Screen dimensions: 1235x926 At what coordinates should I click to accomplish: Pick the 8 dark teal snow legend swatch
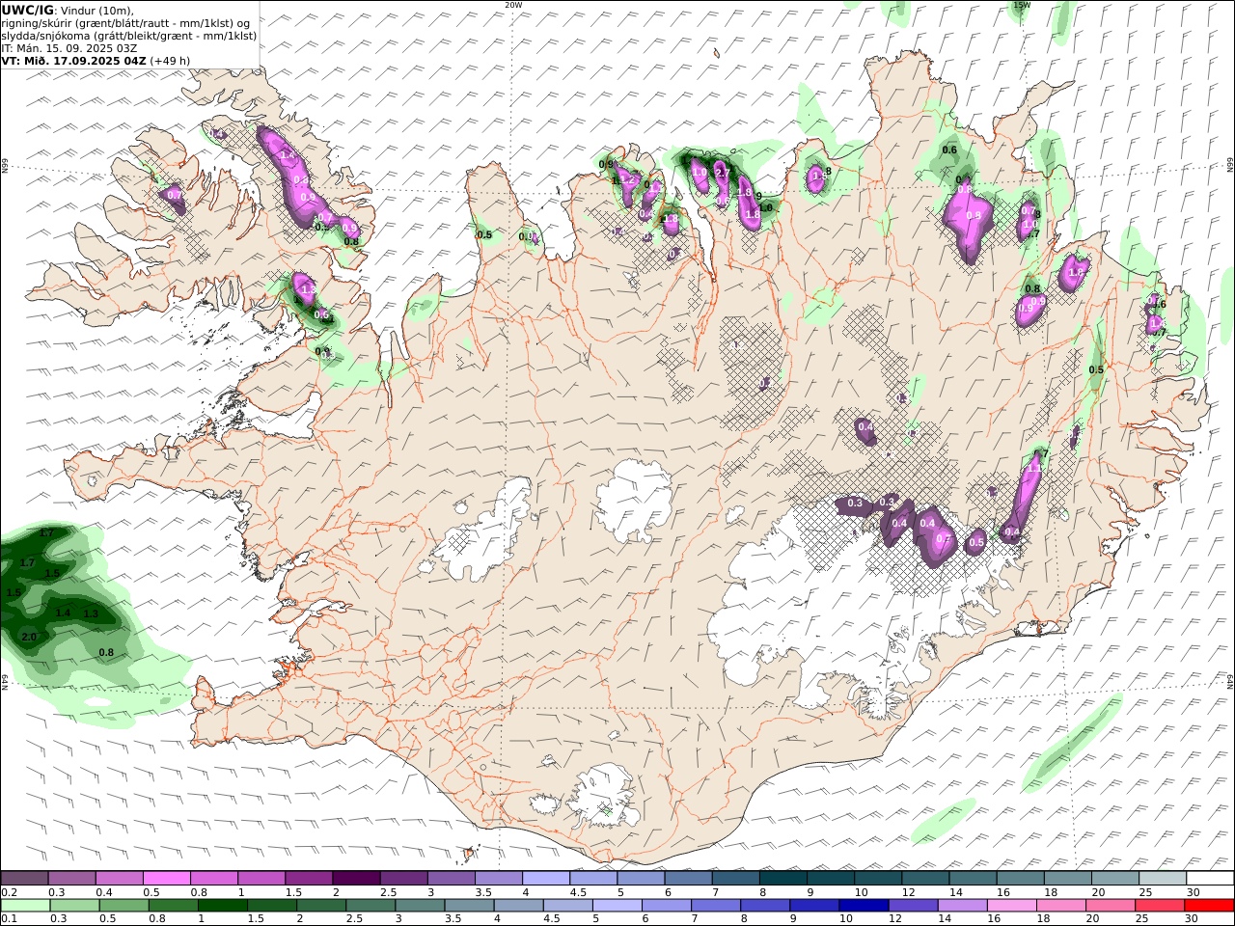click(x=782, y=878)
